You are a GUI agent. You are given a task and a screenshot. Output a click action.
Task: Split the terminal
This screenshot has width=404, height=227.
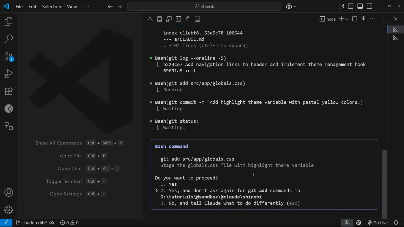click(355, 19)
